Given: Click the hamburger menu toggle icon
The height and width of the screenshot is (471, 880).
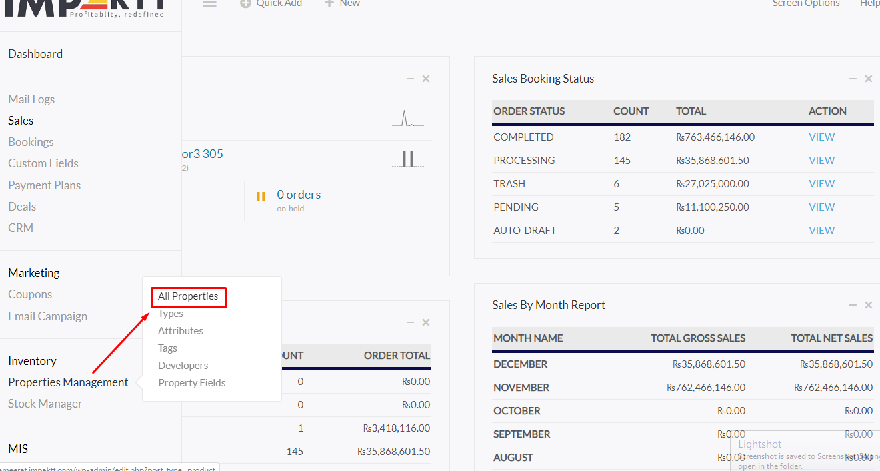Looking at the screenshot, I should pos(210,3).
